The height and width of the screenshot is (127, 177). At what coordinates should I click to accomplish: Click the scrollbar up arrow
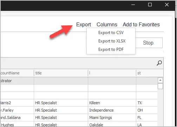tap(160, 80)
